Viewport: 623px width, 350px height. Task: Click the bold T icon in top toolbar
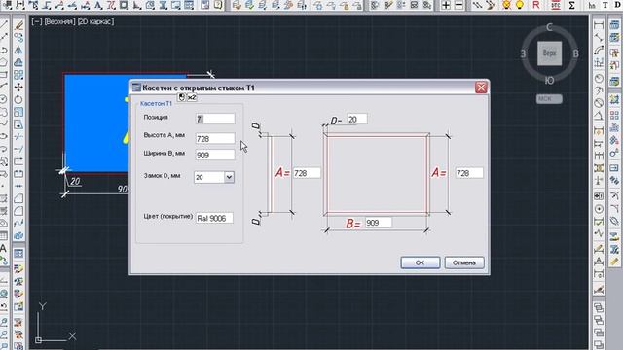(x=605, y=5)
